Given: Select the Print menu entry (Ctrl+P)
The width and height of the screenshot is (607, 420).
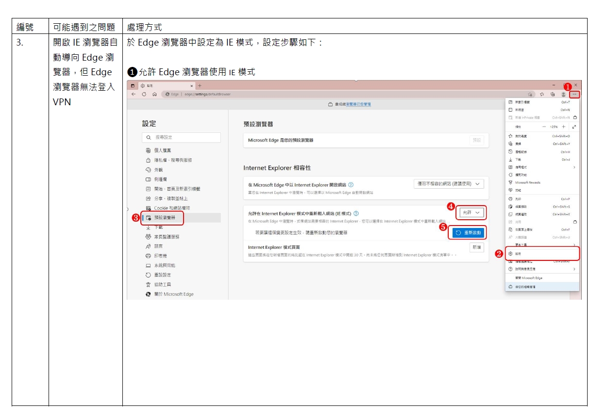Looking at the screenshot, I should [542, 199].
